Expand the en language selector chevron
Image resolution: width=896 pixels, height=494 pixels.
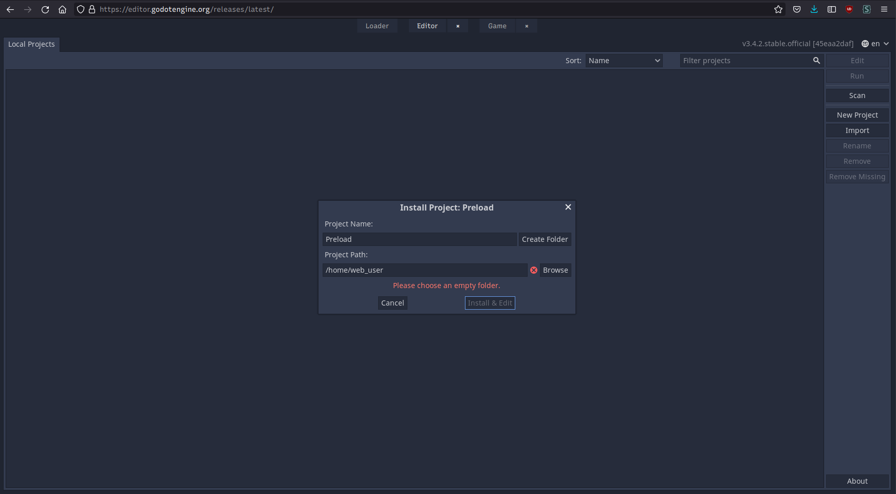pyautogui.click(x=887, y=44)
